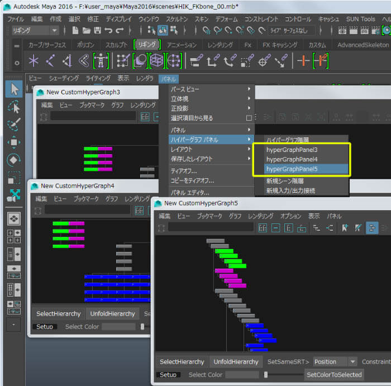Toggle Snap to curves icon

(x=218, y=30)
